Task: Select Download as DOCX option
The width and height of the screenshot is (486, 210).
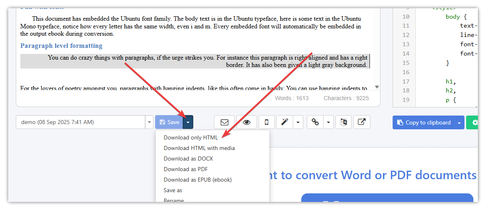Action: click(188, 159)
